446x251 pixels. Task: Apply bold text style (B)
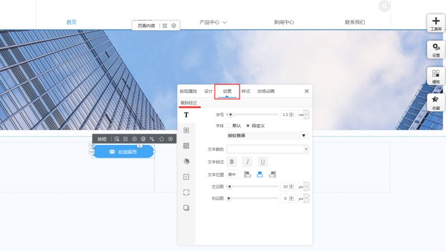(x=232, y=162)
